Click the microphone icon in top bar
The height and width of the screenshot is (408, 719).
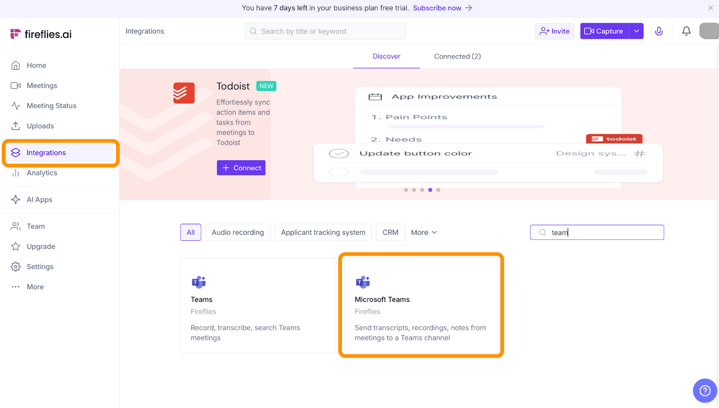[x=659, y=31]
